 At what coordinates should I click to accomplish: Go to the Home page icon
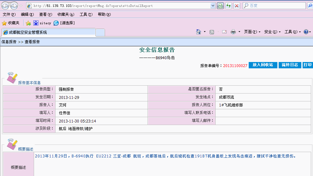(198, 32)
